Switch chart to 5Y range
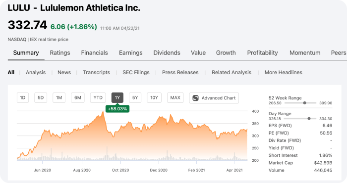Image resolution: width=347 pixels, height=183 pixels. tap(135, 97)
